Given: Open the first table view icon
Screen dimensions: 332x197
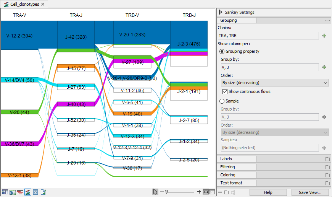Looking at the screenshot, I should tap(5, 192).
